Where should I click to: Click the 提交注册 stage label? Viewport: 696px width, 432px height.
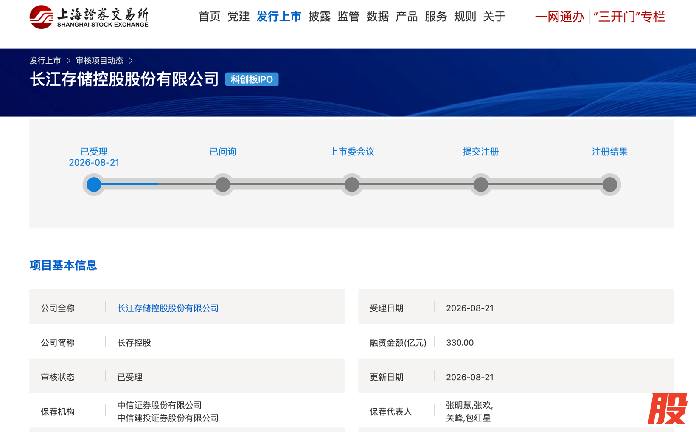(481, 152)
